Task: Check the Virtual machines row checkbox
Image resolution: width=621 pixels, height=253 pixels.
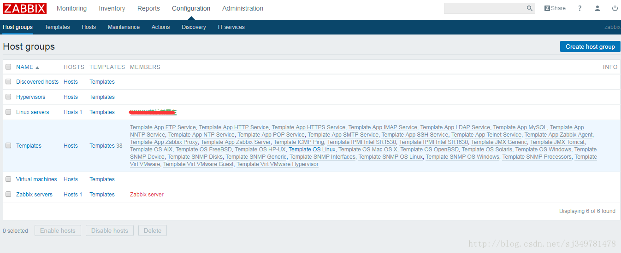Action: [x=8, y=179]
